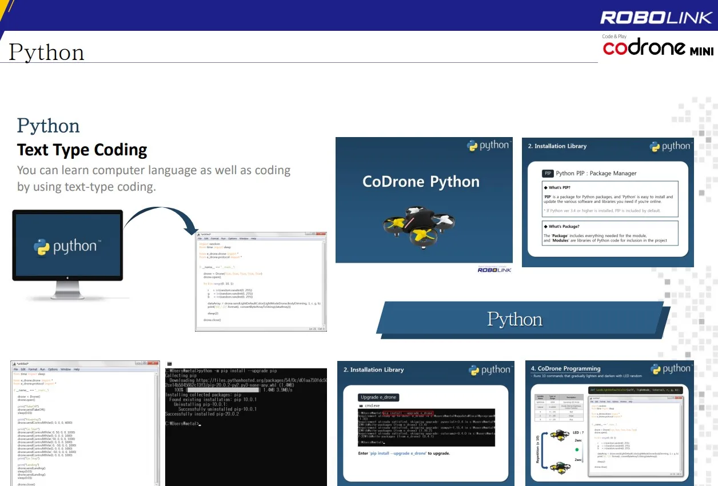Open the What's PIP installation slide thumbnail

click(608, 202)
